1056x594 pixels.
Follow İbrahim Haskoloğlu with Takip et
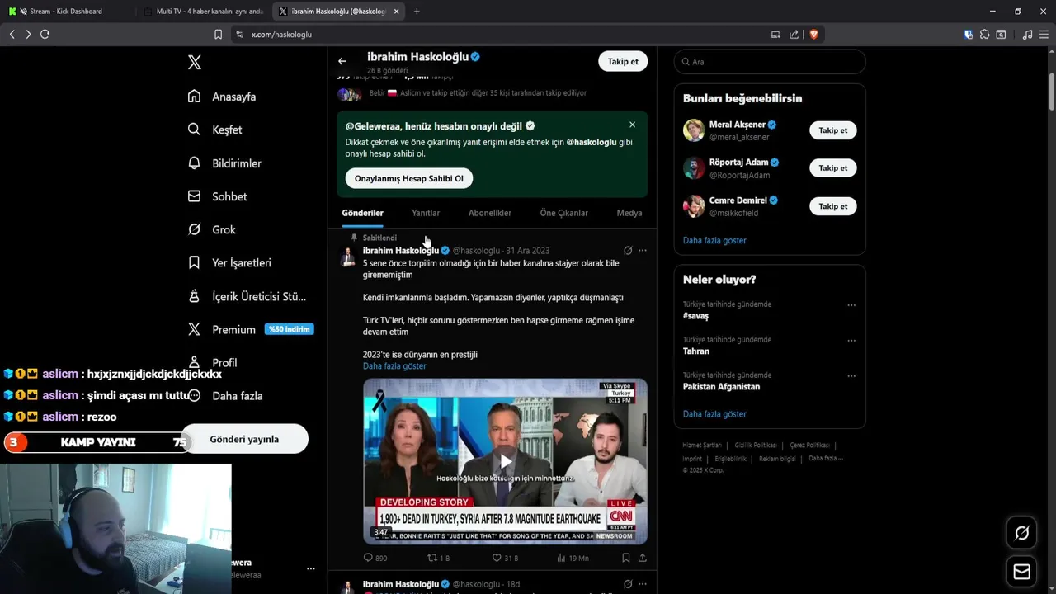tap(623, 61)
